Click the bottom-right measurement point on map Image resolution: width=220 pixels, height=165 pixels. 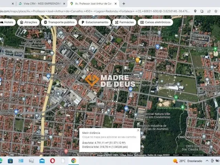pyautogui.click(x=117, y=101)
